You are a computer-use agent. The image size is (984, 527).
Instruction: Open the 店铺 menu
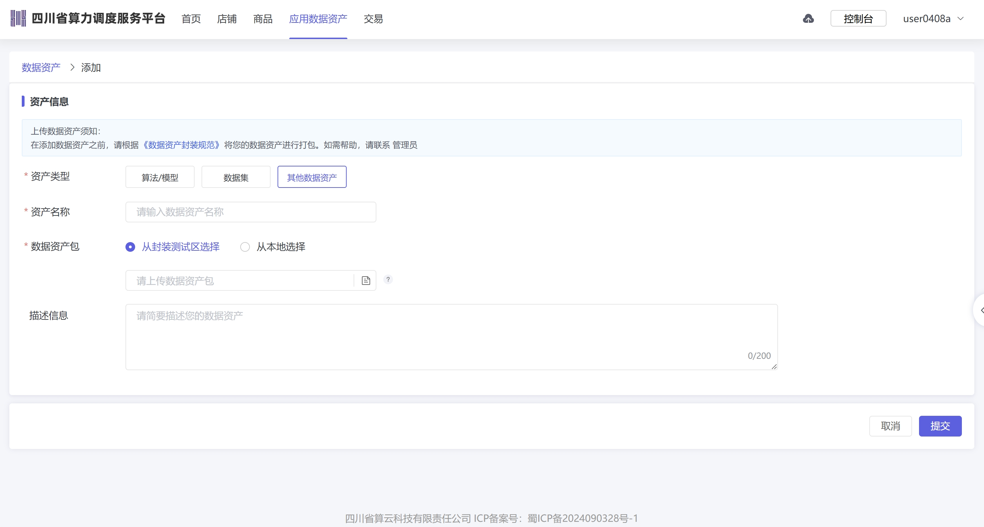pyautogui.click(x=227, y=19)
